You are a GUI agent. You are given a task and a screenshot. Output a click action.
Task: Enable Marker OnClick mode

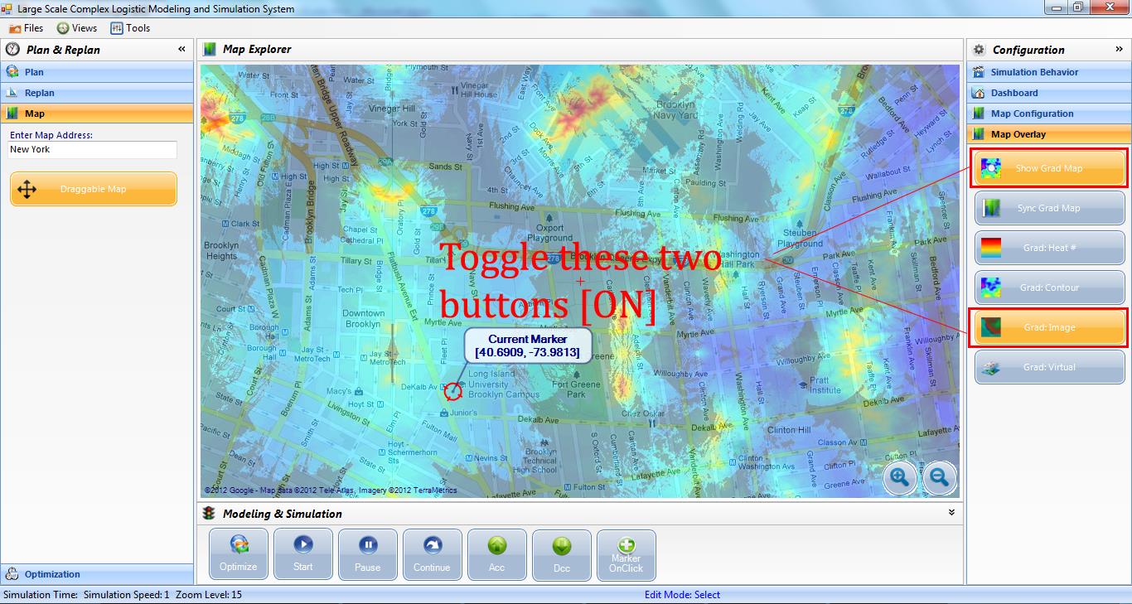(626, 554)
